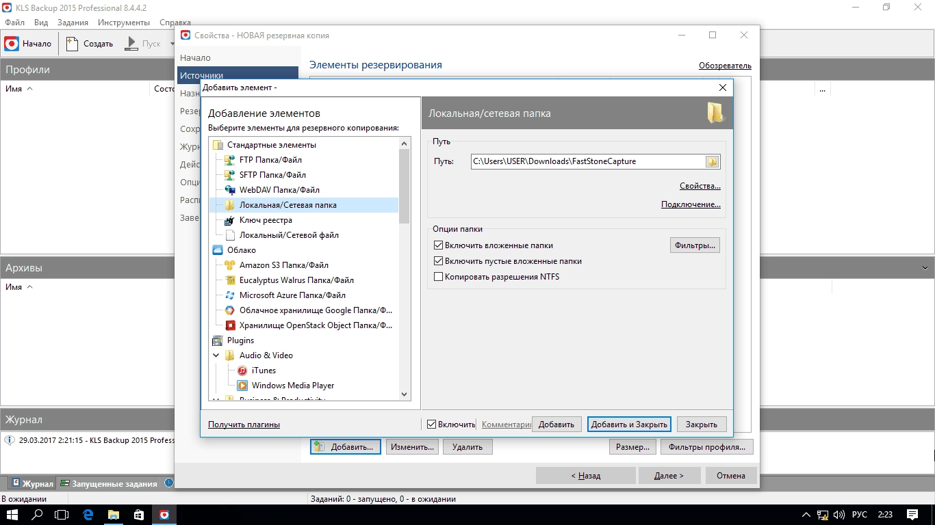The image size is (935, 525).
Task: Click KLS Backup icon in the taskbar
Action: [164, 514]
